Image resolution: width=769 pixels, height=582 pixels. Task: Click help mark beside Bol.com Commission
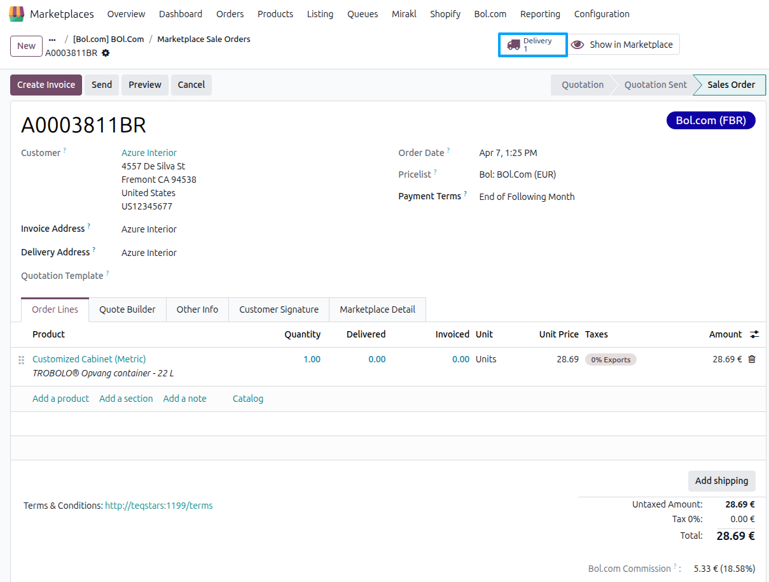pos(675,566)
